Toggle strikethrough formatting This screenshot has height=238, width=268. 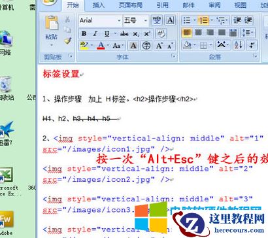124,33
